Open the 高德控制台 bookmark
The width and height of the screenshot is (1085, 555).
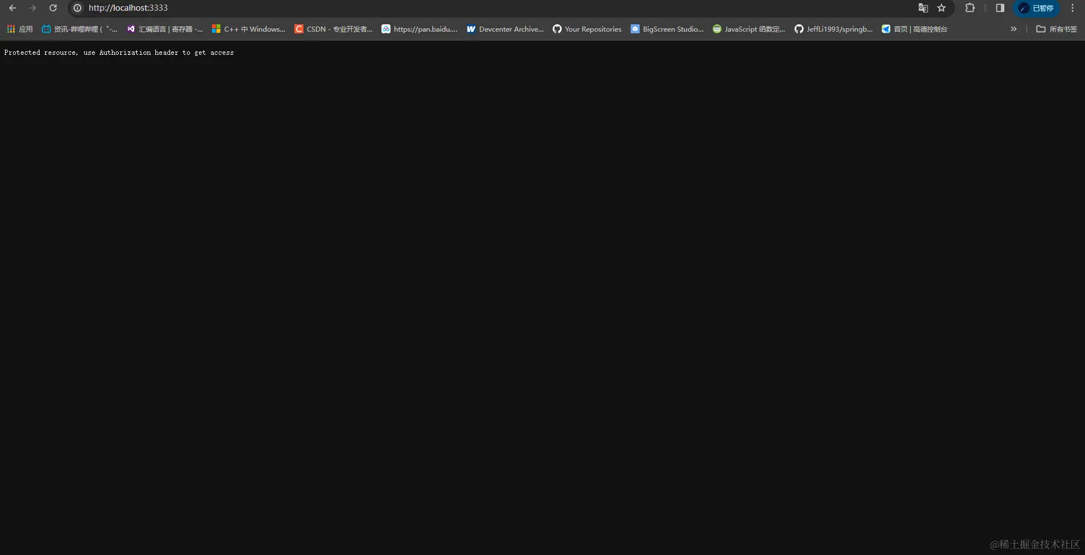[x=914, y=29]
